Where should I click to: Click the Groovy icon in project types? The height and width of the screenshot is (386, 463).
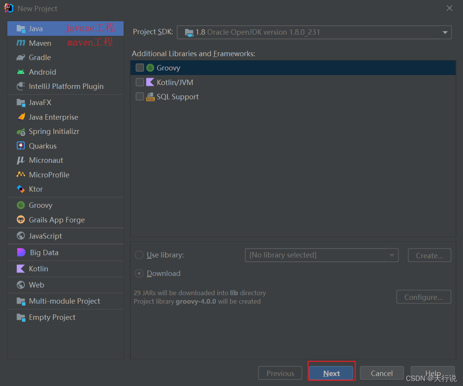[21, 205]
